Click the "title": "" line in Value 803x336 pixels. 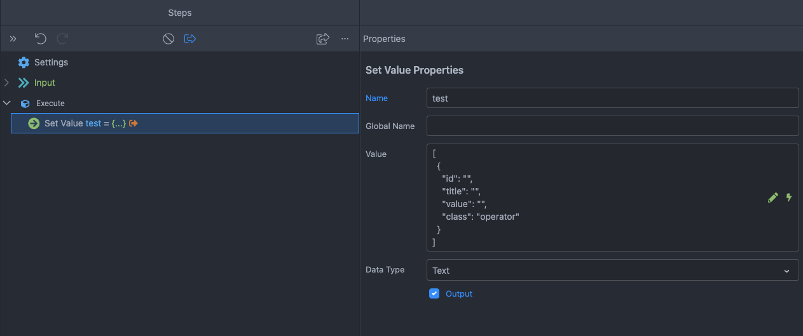(x=461, y=191)
